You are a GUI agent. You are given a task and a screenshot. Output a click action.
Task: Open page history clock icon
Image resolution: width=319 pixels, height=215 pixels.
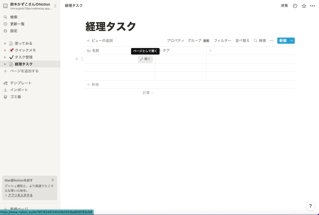(x=295, y=6)
